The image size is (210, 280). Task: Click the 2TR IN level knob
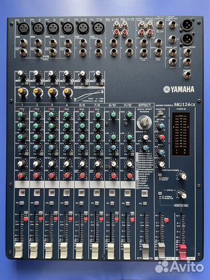182,194
